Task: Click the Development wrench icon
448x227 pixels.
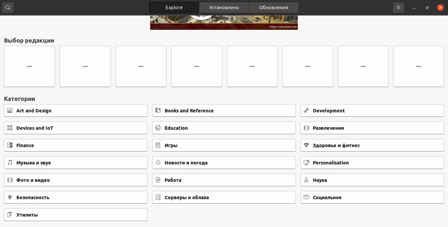Action: tap(307, 111)
